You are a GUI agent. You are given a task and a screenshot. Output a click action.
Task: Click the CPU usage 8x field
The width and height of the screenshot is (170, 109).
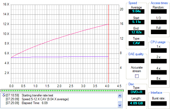click(x=159, y=83)
